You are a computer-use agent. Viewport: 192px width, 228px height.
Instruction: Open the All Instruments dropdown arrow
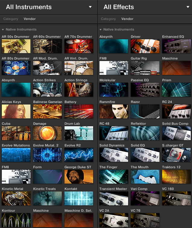[x=90, y=7]
